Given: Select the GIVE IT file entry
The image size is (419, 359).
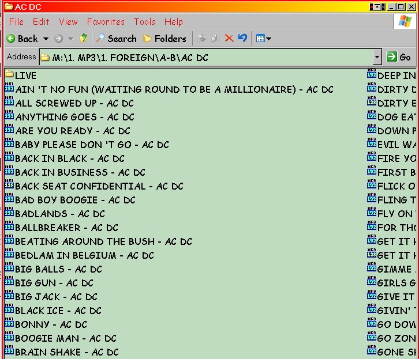Looking at the screenshot, I should [391, 297].
